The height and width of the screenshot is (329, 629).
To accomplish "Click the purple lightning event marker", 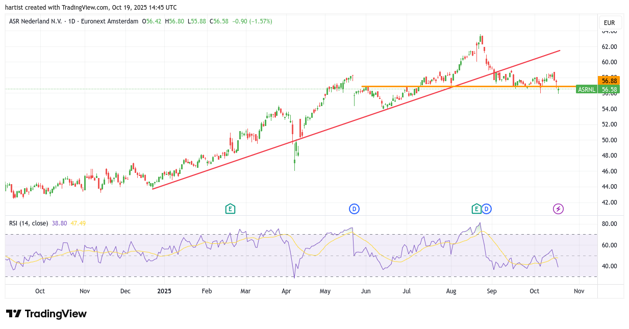I will tap(559, 209).
